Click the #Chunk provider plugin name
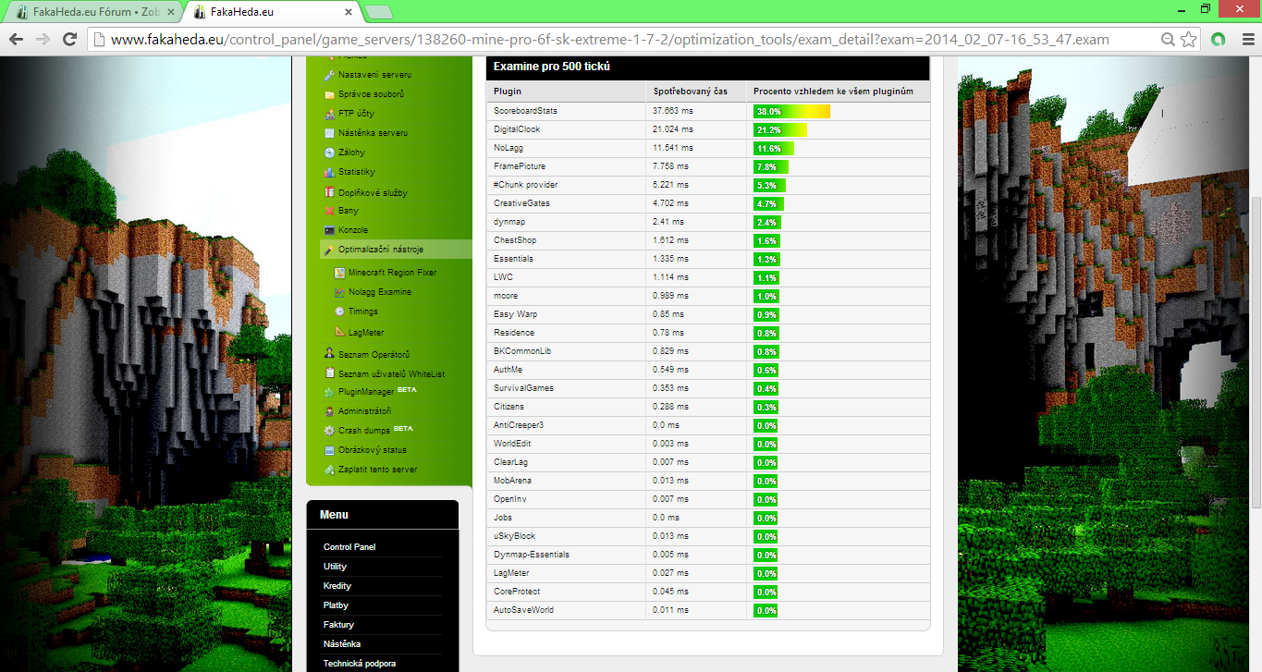The height and width of the screenshot is (672, 1262). coord(526,185)
